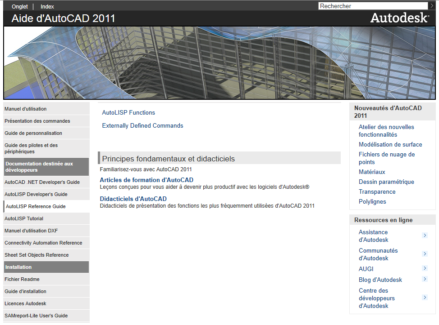Viewport: 439px width, 325px height.
Task: Click the building banner image
Action: coord(219,63)
